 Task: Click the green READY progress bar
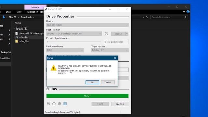pyautogui.click(x=87, y=96)
